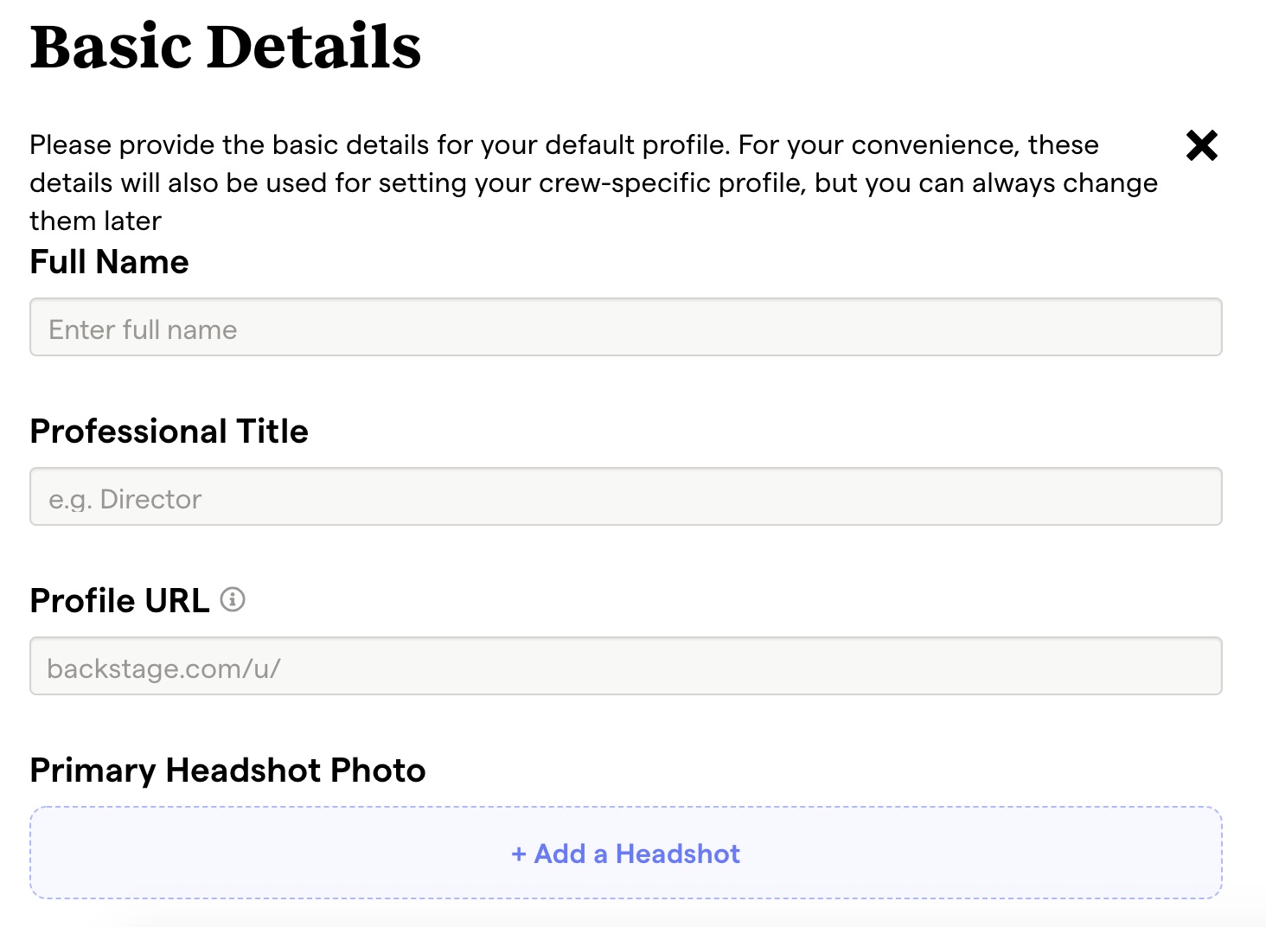Screen dimensions: 1266x927
Task: Click the "Basic Details" heading
Action: (x=225, y=47)
